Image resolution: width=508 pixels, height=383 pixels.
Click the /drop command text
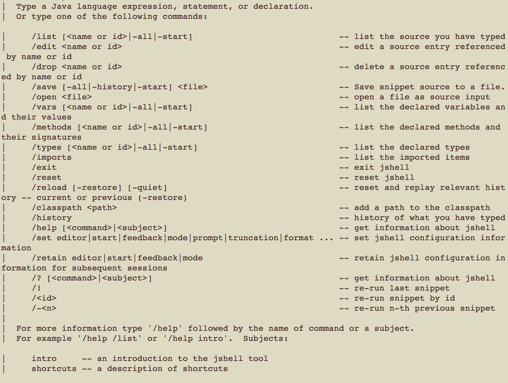coord(44,67)
